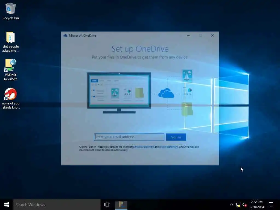Select the red 'none of you' shortcut icon
280x210 pixels.
(x=11, y=98)
